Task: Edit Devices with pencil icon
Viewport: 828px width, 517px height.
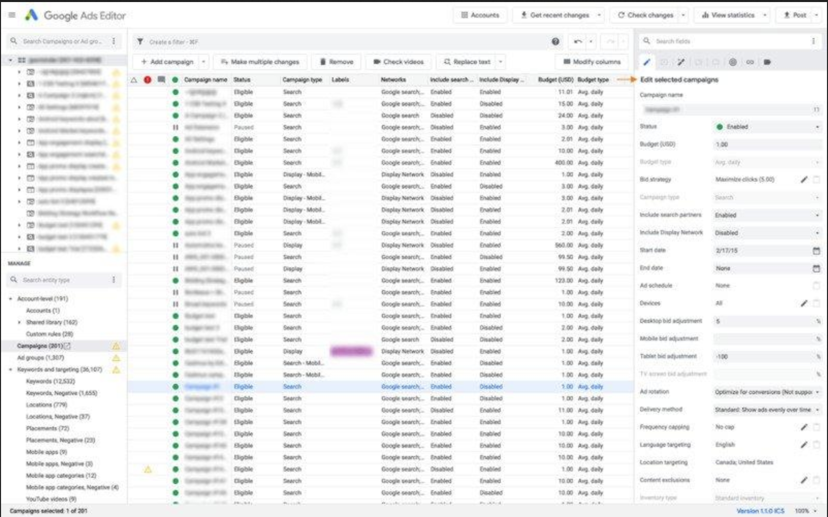Action: pyautogui.click(x=804, y=303)
